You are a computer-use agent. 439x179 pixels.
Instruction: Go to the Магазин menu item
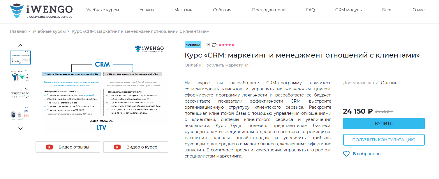[183, 10]
